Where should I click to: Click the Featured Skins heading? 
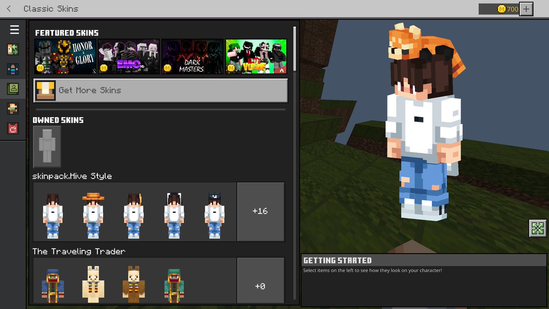67,33
